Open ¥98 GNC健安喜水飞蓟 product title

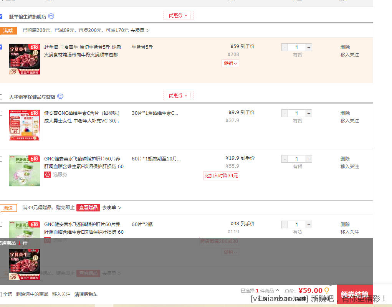coord(84,228)
